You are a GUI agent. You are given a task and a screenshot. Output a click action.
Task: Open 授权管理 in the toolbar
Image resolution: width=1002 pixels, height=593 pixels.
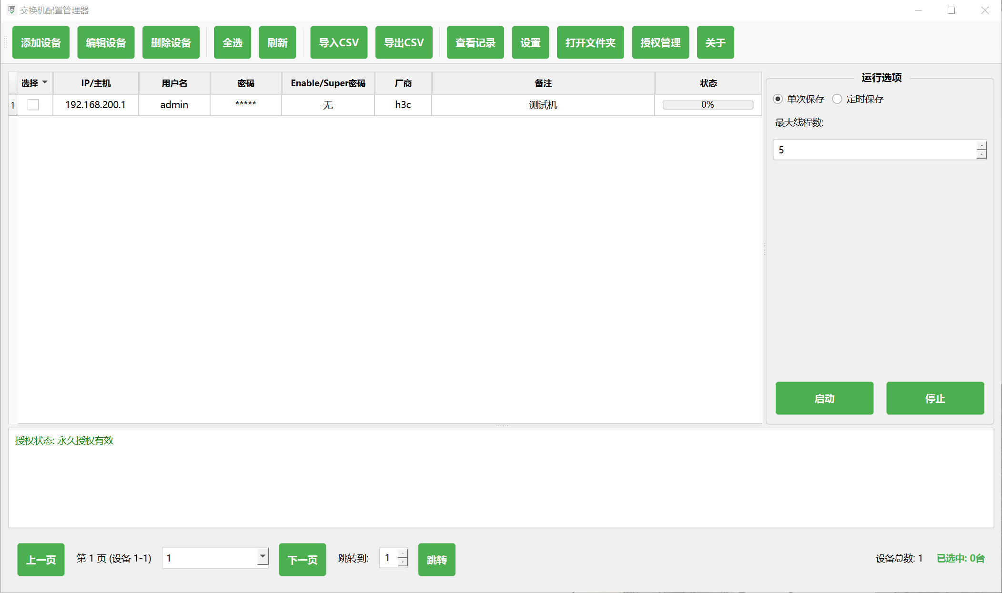pyautogui.click(x=660, y=43)
